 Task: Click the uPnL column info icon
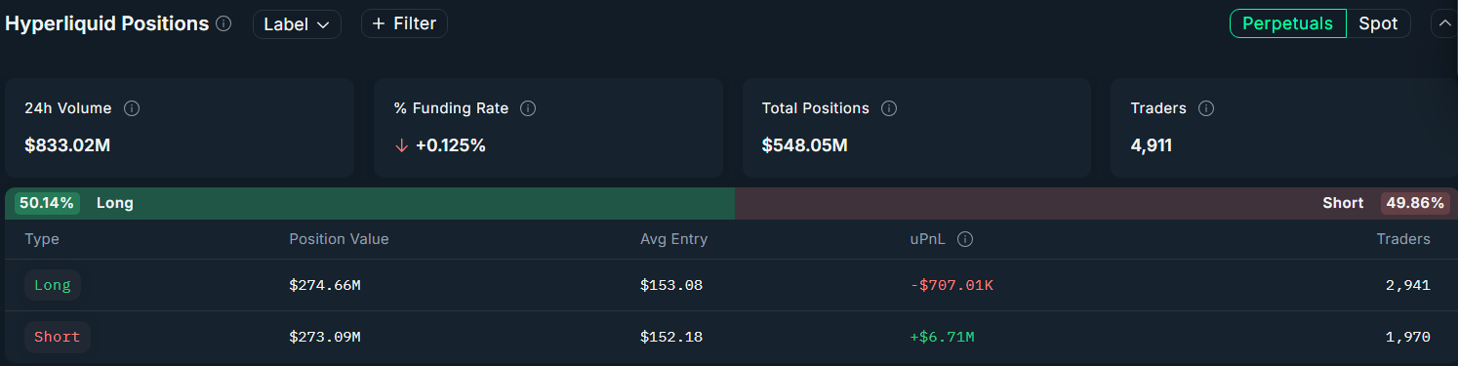[965, 239]
